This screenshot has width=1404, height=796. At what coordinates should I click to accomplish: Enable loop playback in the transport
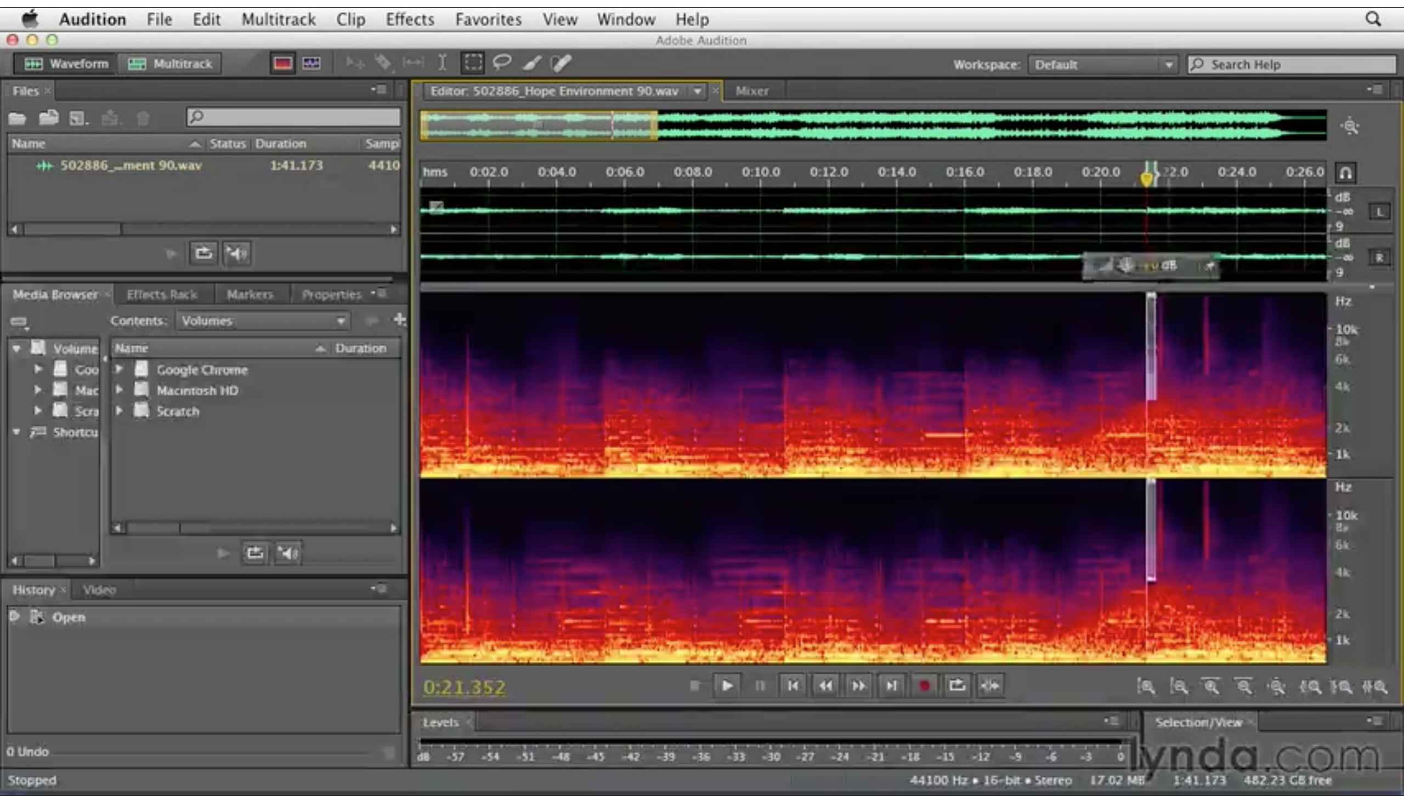pyautogui.click(x=957, y=685)
